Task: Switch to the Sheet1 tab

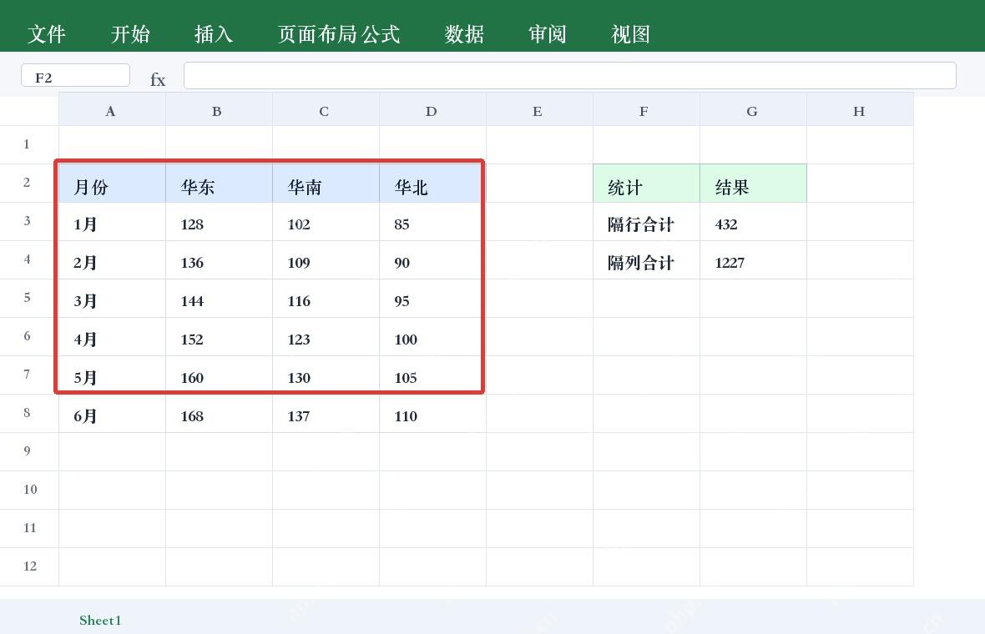Action: (x=100, y=620)
